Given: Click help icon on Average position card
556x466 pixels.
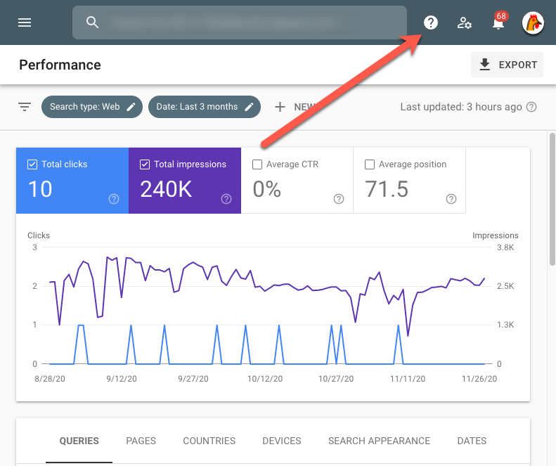Looking at the screenshot, I should [451, 199].
